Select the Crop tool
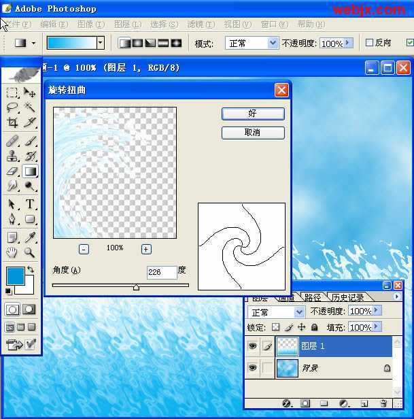This screenshot has width=414, height=419. pos(12,122)
